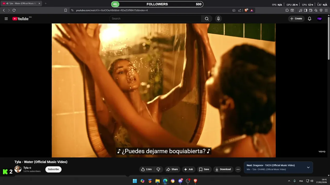Click the video player frame
This screenshot has height=185, width=330.
(x=164, y=90)
